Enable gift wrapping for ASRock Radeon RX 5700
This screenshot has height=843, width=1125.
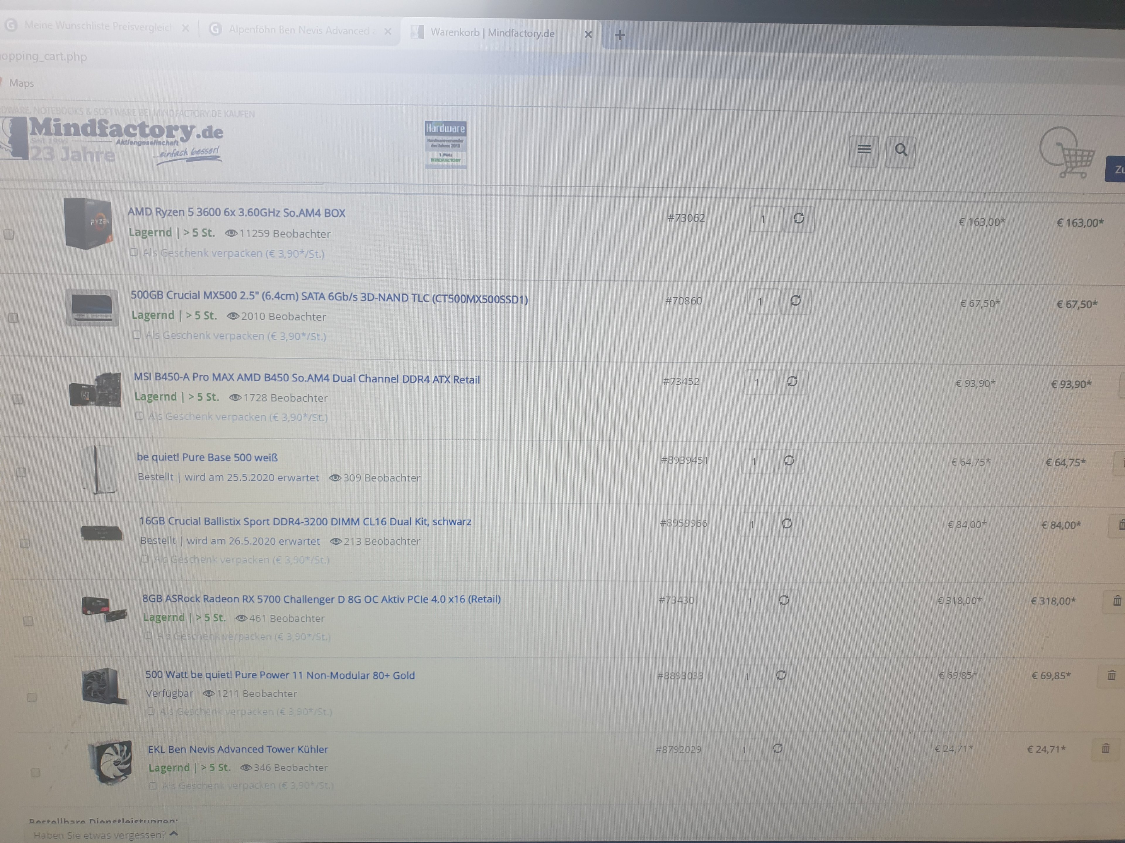click(x=147, y=636)
